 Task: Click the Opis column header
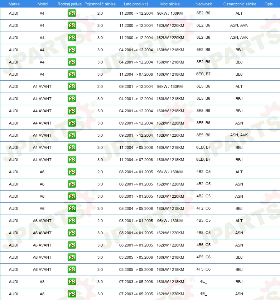[x=268, y=4]
